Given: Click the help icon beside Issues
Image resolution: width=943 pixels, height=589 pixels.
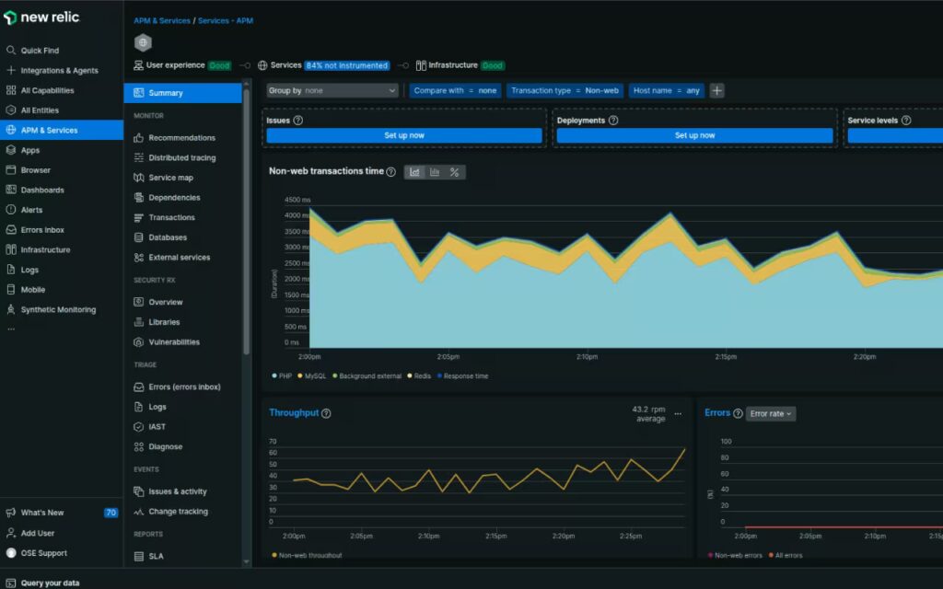Looking at the screenshot, I should [297, 121].
